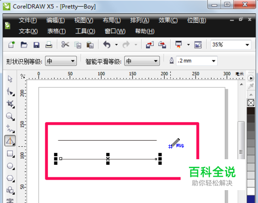Open the 35% zoom level dropdown
Image resolution: width=258 pixels, height=203 pixels.
tap(247, 45)
